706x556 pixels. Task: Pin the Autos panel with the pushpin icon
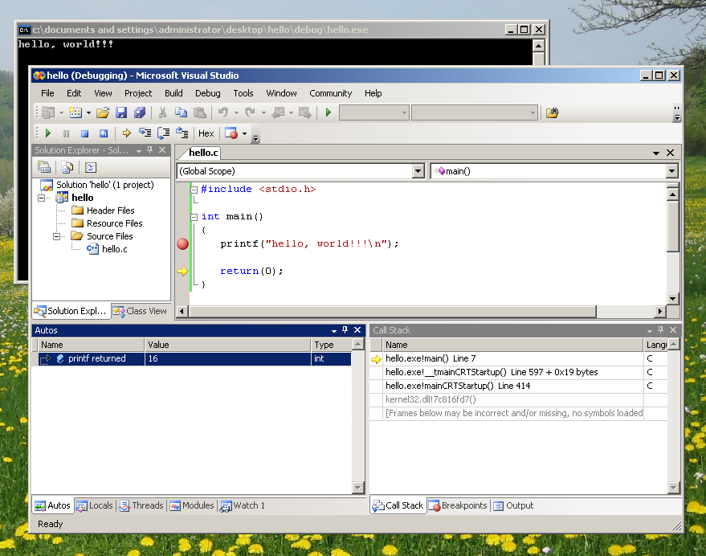345,330
